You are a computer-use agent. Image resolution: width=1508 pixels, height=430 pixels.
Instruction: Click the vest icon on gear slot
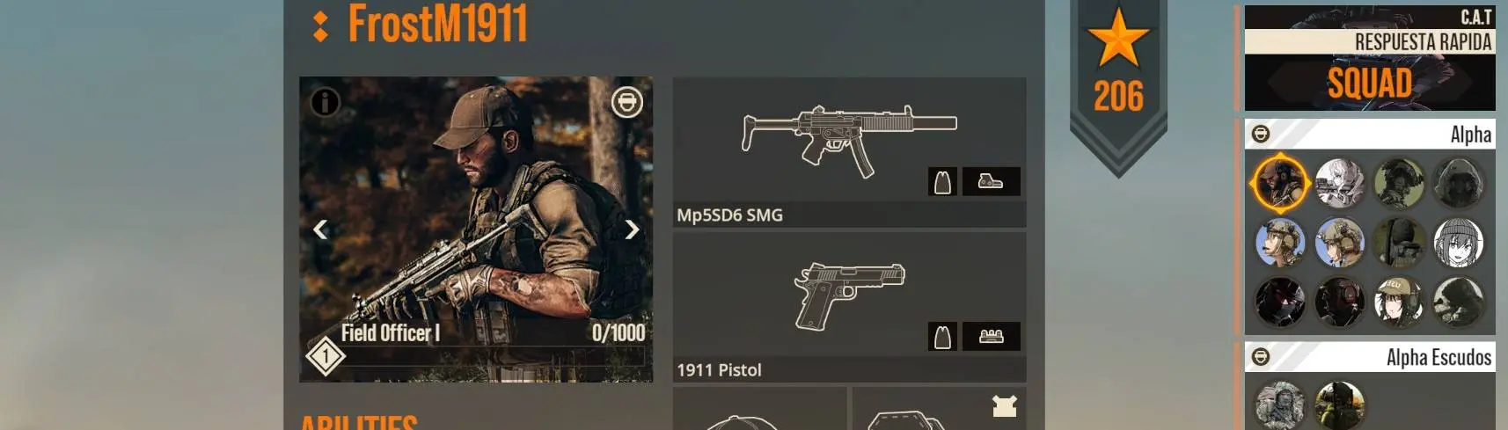coord(1005,405)
